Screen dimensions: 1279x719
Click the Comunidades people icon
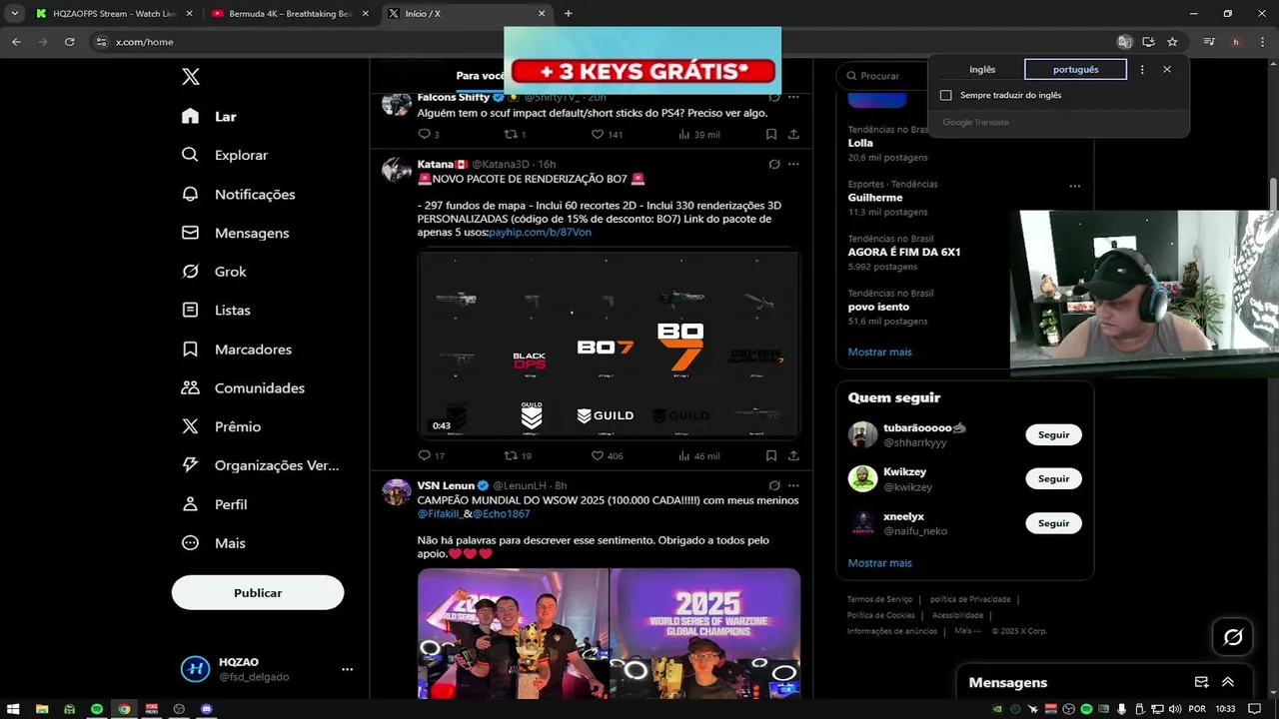click(x=190, y=387)
